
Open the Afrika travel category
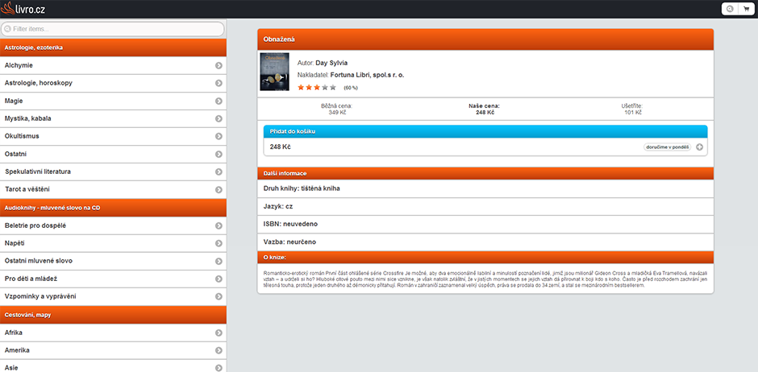(113, 333)
